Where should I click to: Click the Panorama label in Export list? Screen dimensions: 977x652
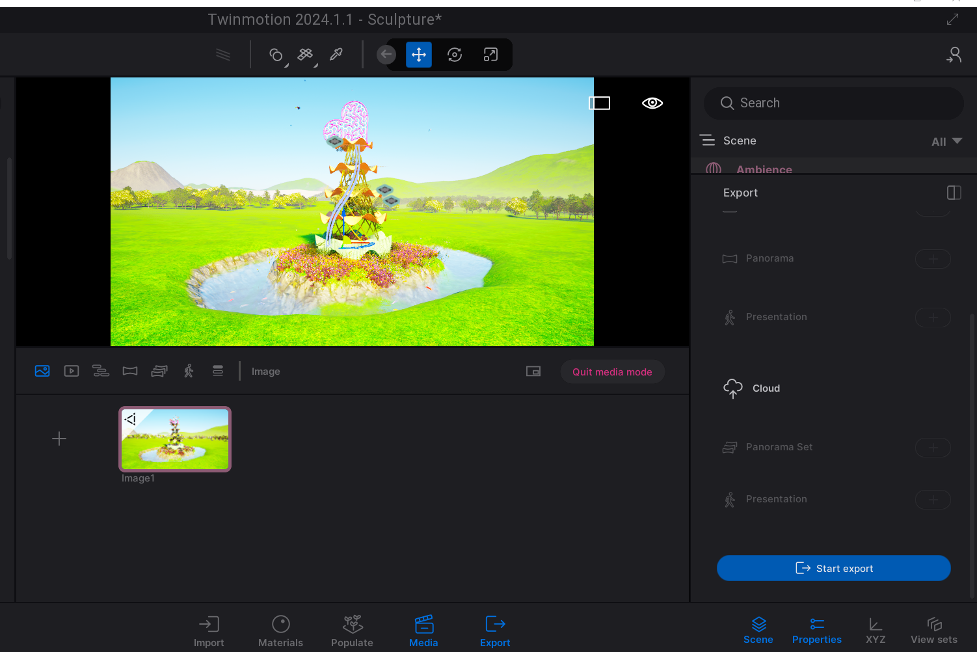(x=770, y=258)
